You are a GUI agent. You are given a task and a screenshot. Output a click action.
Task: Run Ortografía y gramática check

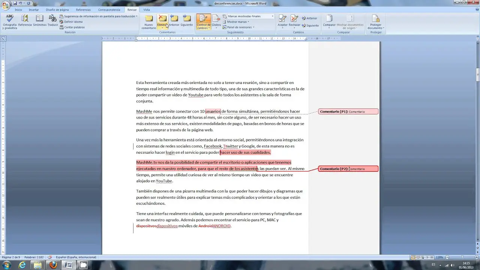coord(10,22)
